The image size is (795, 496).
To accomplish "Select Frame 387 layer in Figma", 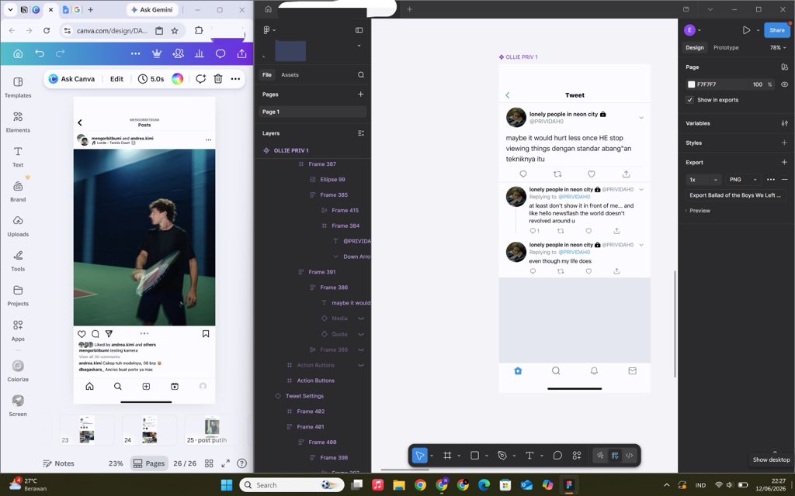I will pos(322,164).
